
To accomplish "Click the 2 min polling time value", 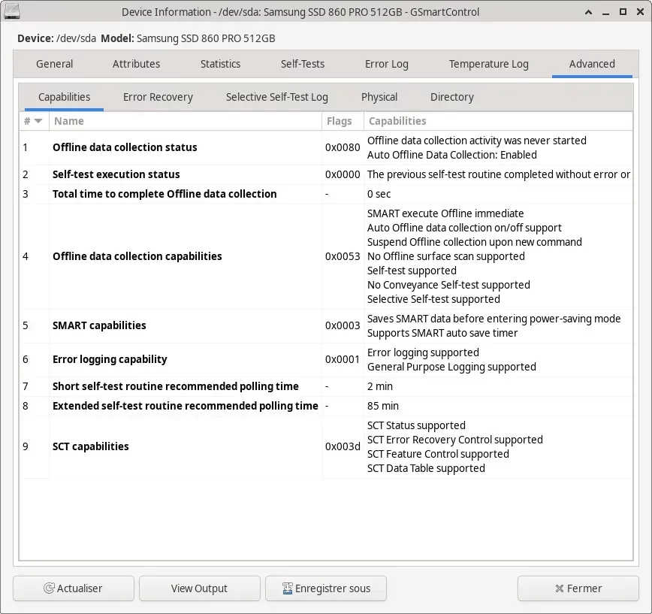I will 380,386.
